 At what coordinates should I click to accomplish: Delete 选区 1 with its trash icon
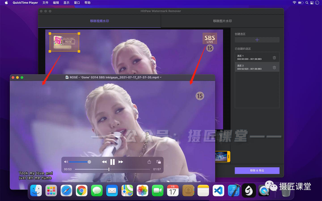(274, 58)
